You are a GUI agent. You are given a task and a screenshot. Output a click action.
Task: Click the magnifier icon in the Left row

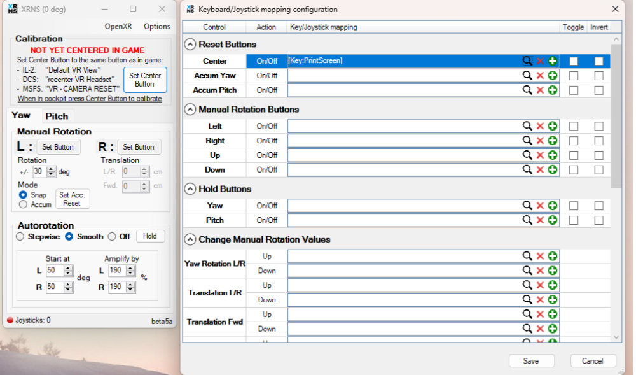pos(527,126)
